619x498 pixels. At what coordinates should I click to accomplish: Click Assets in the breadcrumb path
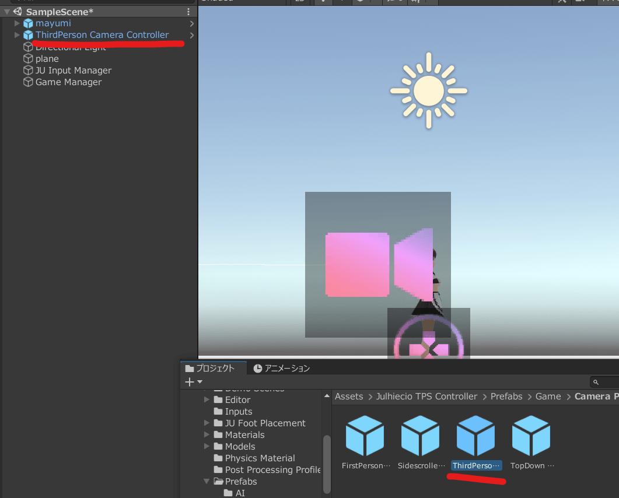349,396
